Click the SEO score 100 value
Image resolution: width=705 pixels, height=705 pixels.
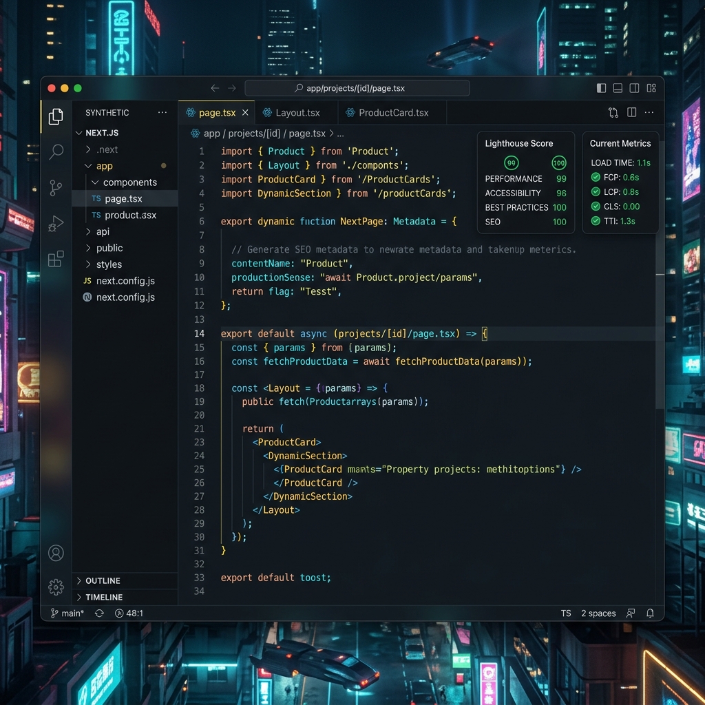[559, 222]
